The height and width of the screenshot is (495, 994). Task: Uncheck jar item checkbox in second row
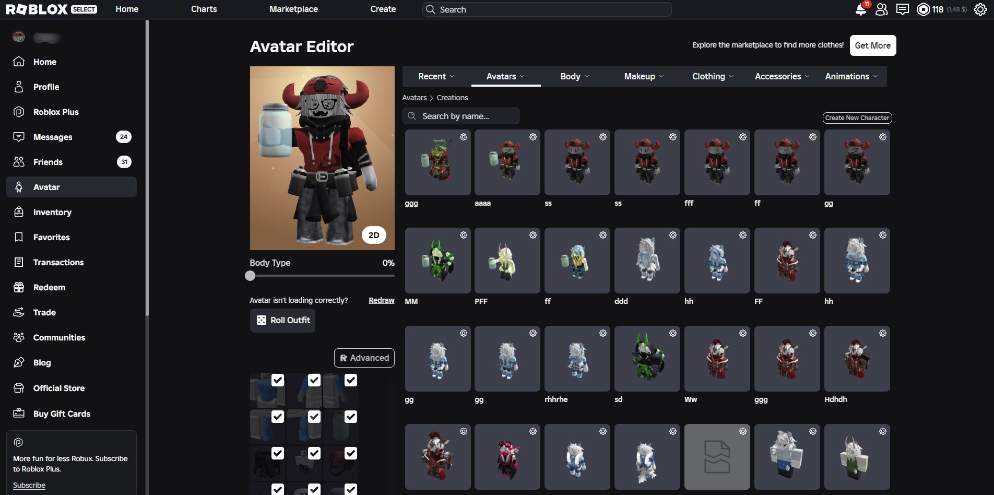351,417
